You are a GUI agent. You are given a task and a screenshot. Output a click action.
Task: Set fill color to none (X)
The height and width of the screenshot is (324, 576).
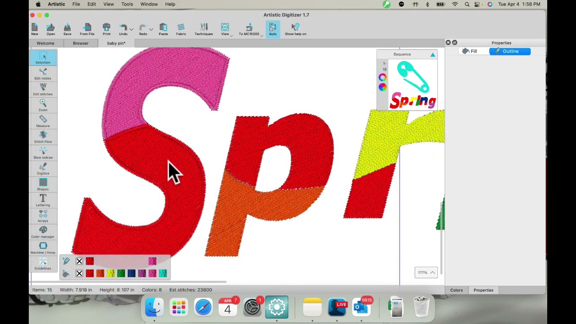[x=79, y=273]
